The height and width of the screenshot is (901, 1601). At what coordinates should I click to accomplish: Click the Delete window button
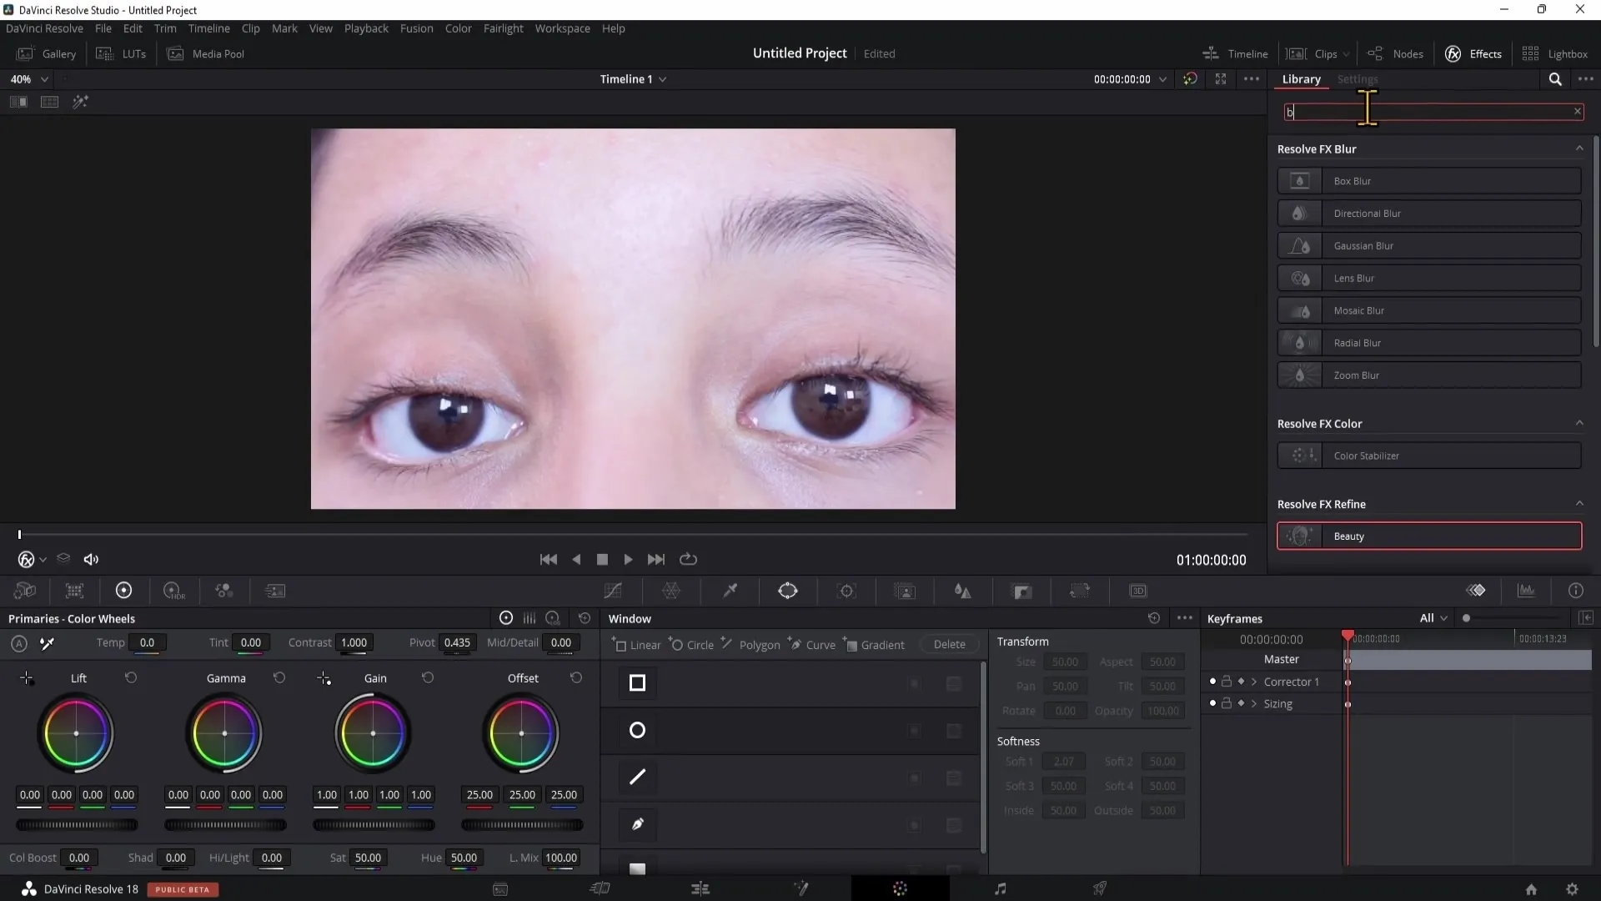tap(949, 644)
